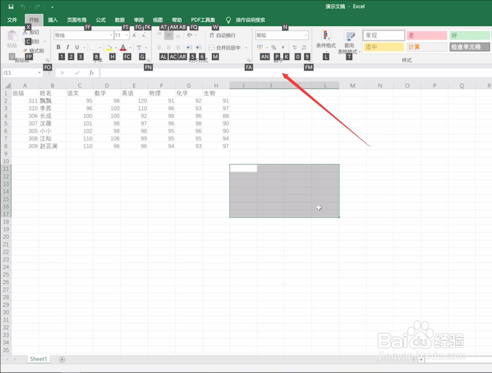
Task: Expand the Name Box dropdown arrow
Action: pyautogui.click(x=40, y=73)
